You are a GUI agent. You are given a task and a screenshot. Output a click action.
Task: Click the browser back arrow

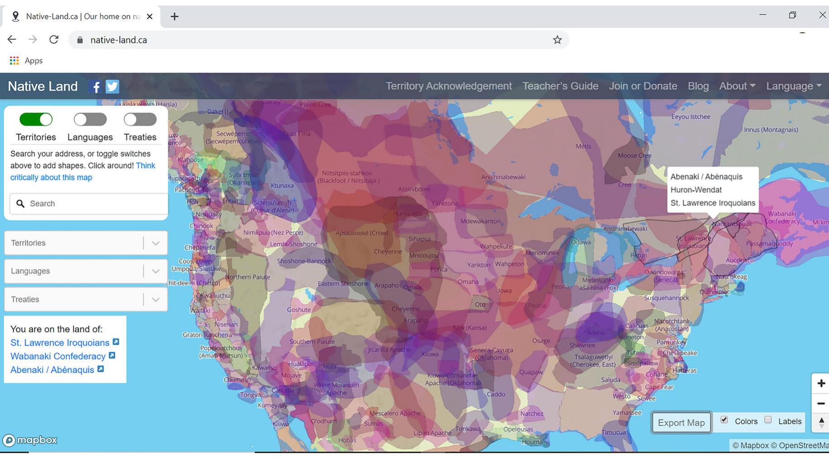(12, 39)
